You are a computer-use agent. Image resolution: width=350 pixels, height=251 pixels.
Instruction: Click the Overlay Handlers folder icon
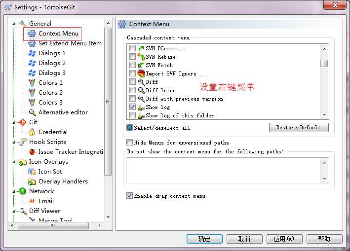(32, 181)
